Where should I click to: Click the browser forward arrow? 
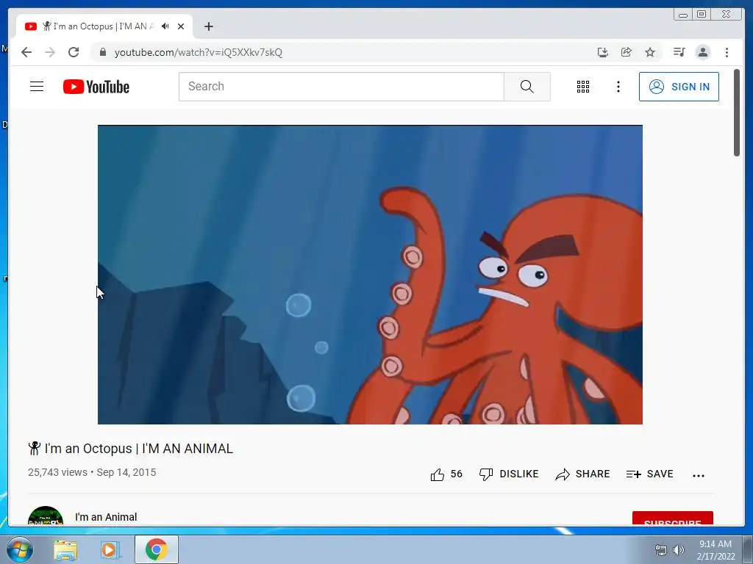coord(50,52)
